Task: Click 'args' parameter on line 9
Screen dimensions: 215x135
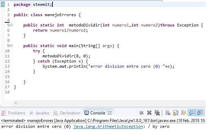Action: coord(107,46)
